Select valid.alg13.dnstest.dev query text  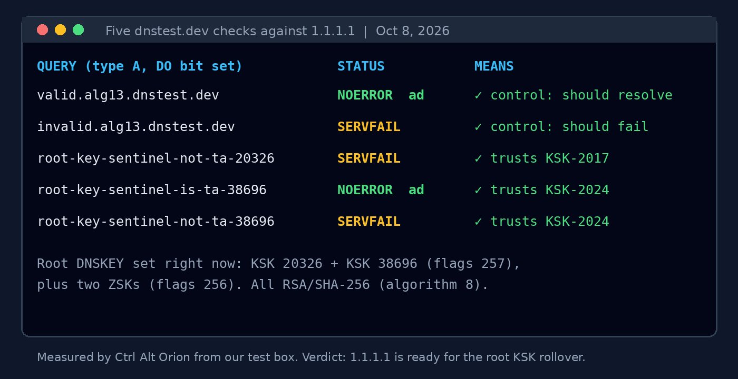(128, 95)
